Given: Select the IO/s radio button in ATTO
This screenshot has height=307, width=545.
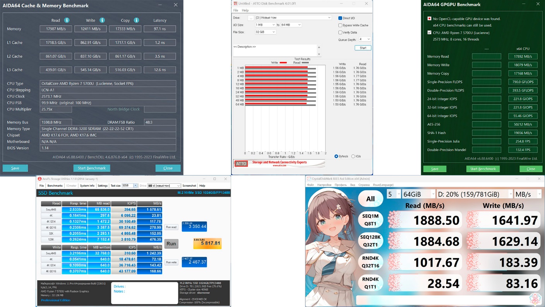Looking at the screenshot, I should coord(353,157).
